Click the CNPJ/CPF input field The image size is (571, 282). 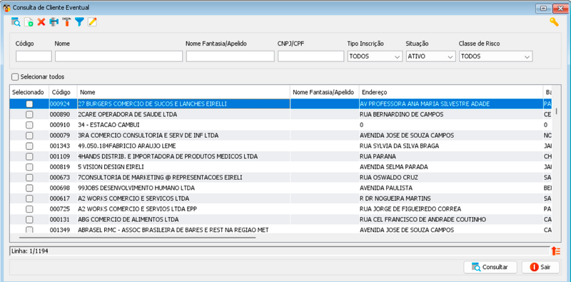(x=311, y=56)
